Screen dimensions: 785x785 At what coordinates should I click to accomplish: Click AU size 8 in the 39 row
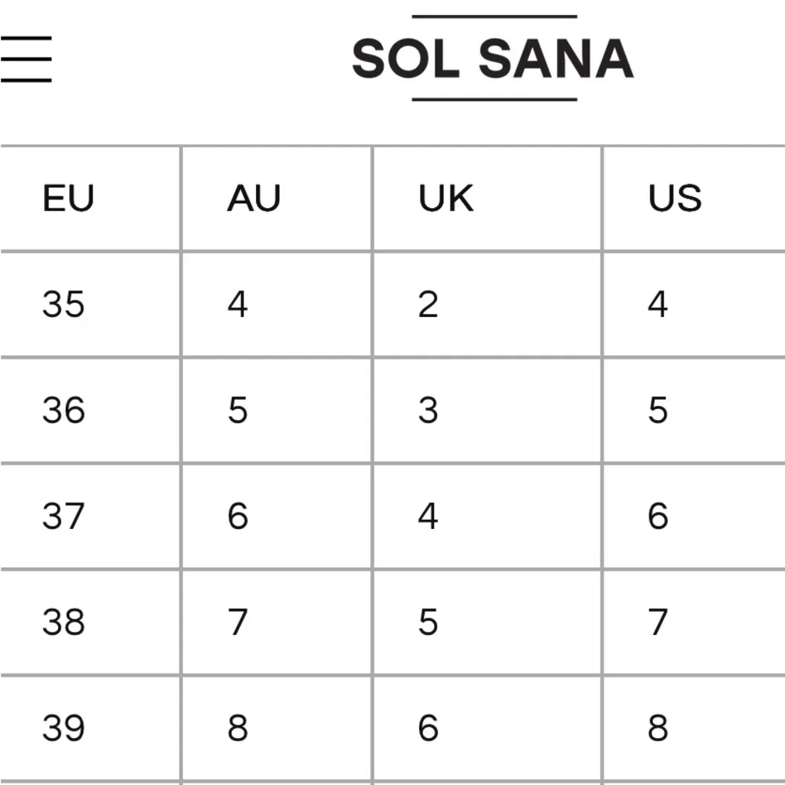click(238, 728)
